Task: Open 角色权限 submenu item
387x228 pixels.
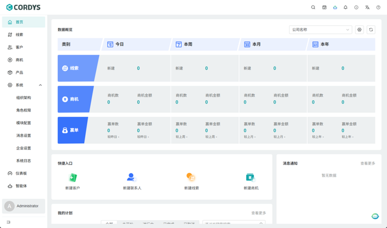Action: click(24, 110)
